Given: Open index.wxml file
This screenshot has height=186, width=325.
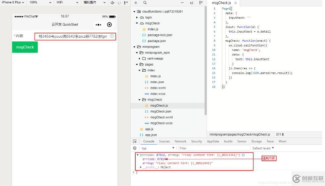Looking at the screenshot, I should click(x=158, y=88).
